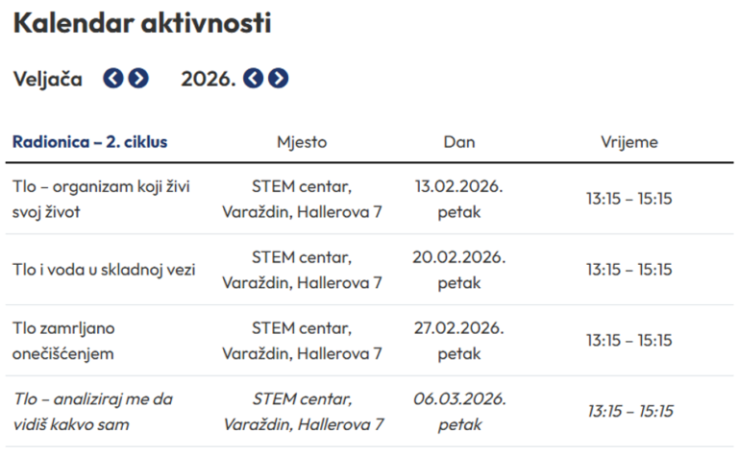740x455 pixels.
Task: Select Radionica – 2. ciklus column header
Action: (x=90, y=142)
